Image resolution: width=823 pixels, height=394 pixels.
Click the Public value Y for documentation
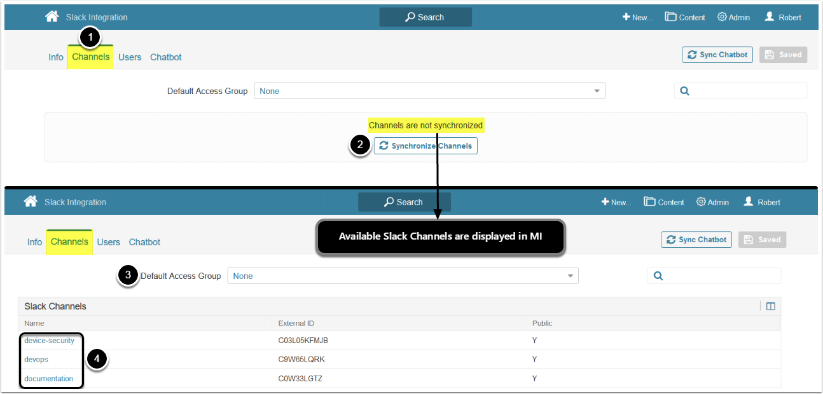[535, 379]
